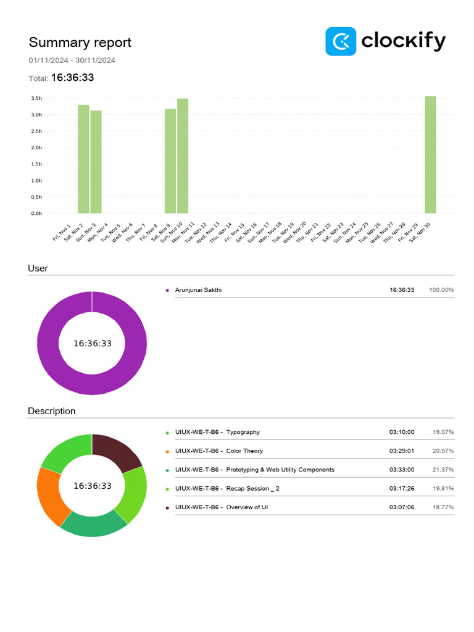Select UIUX-WE-T-B6 - Recap Session _ 2 entry
Image resolution: width=474 pixels, height=632 pixels.
[227, 488]
